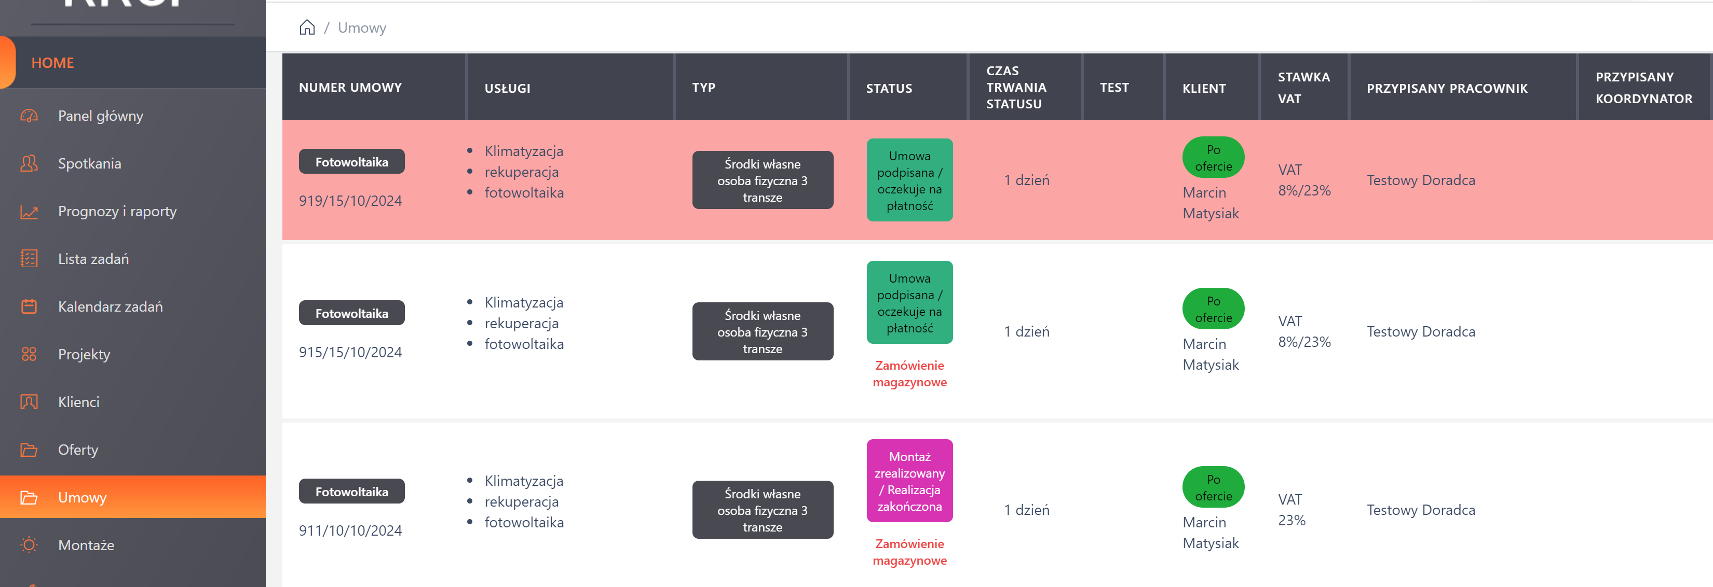Click the Oferty folder icon
Viewport: 1713px width, 587px height.
[x=29, y=450]
